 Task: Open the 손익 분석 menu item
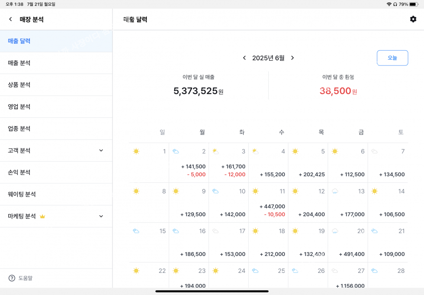[56, 172]
